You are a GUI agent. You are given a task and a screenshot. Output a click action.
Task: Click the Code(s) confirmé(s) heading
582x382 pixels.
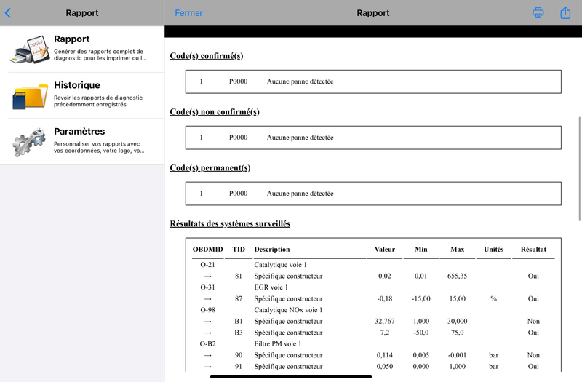point(207,56)
